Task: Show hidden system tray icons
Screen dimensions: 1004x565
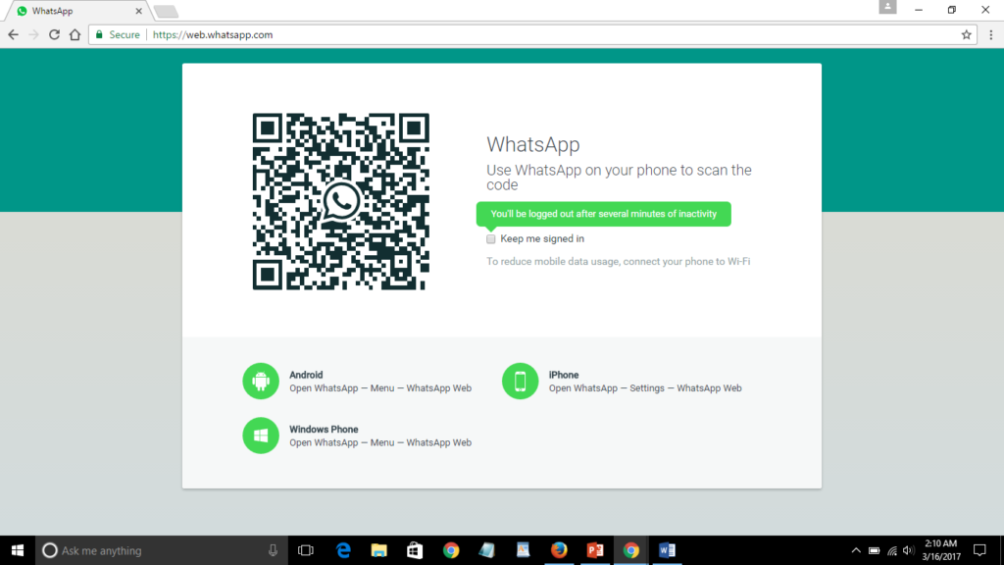Action: pyautogui.click(x=856, y=550)
